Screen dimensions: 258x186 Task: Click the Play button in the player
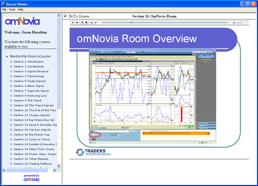[x=82, y=22]
